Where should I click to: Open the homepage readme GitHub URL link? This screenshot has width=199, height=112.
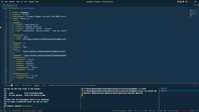pos(45,55)
